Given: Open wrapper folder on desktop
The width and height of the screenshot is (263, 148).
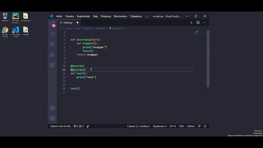Looking at the screenshot, I should pyautogui.click(x=26, y=31).
